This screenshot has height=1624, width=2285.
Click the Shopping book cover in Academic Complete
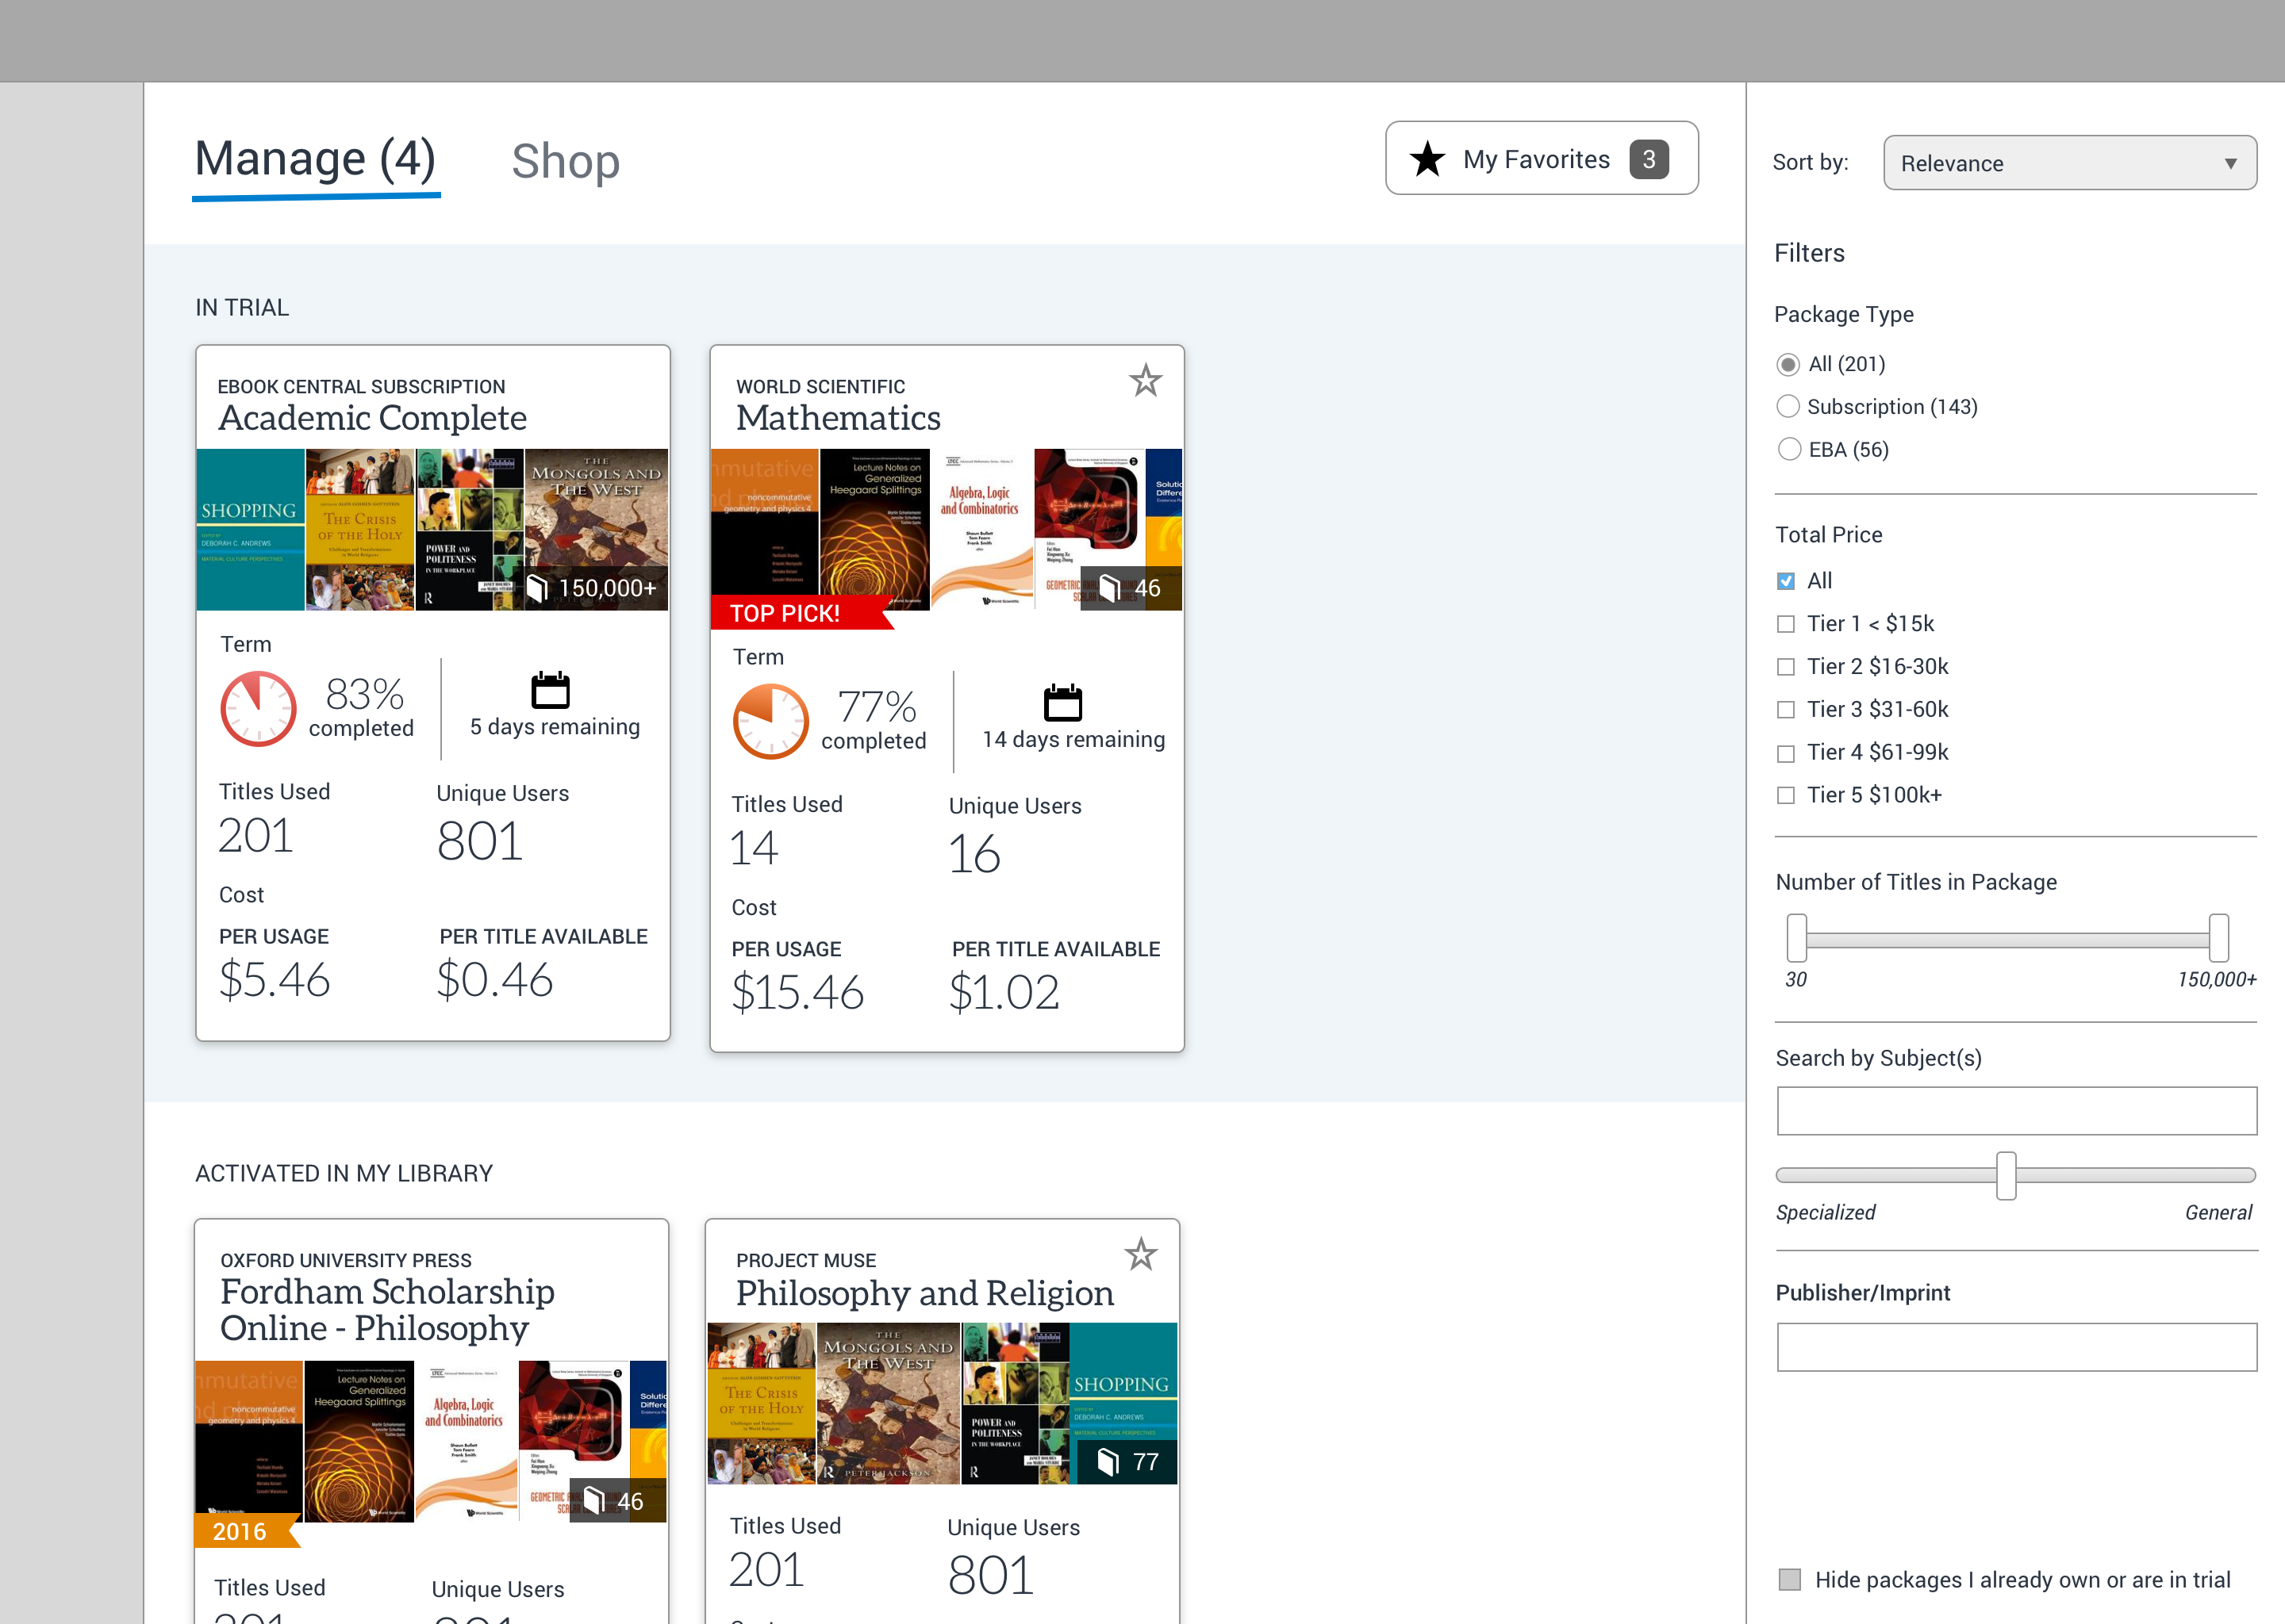250,530
